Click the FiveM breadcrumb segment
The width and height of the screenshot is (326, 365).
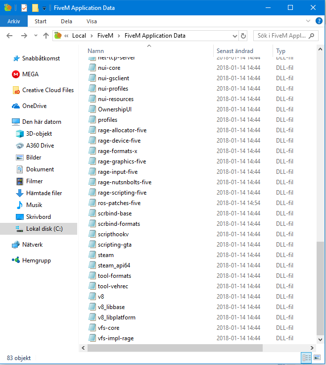[105, 36]
